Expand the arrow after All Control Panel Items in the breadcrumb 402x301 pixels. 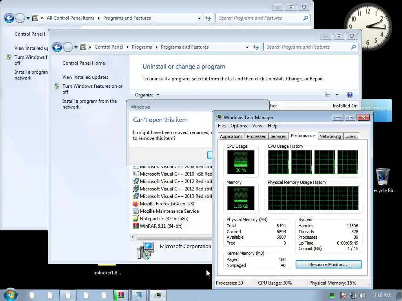pos(99,18)
